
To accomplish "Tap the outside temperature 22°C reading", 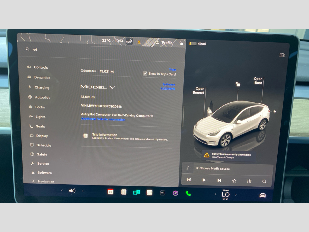I will click(x=106, y=40).
